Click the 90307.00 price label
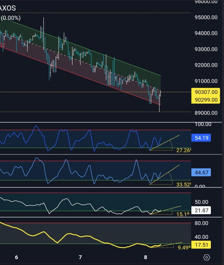Image resolution: width=224 pixels, height=265 pixels. pyautogui.click(x=206, y=92)
